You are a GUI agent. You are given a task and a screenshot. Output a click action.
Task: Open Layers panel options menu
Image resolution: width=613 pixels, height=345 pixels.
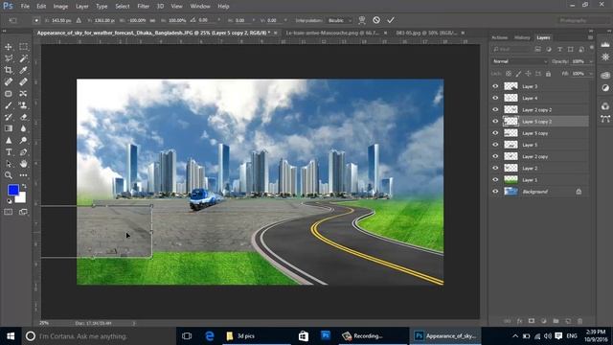pos(590,37)
